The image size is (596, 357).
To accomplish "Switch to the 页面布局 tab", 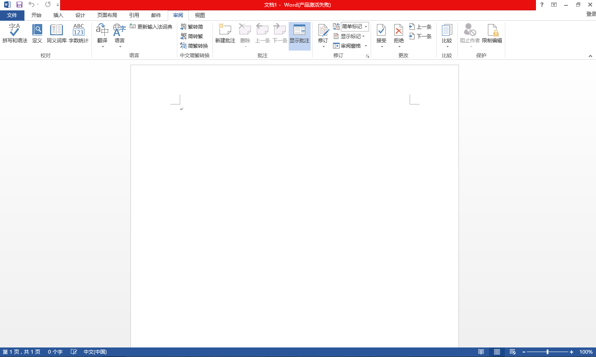I will [x=107, y=15].
